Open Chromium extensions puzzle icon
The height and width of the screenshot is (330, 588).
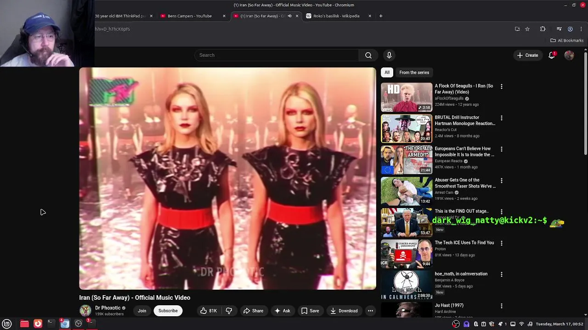tap(543, 29)
